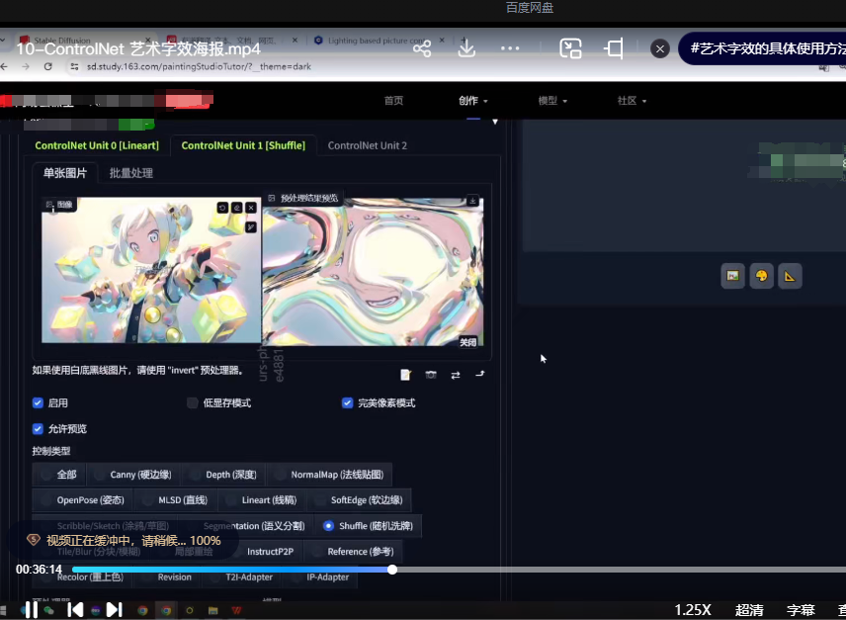Click the send dimensions arrow icon
The image size is (846, 620).
tap(479, 374)
